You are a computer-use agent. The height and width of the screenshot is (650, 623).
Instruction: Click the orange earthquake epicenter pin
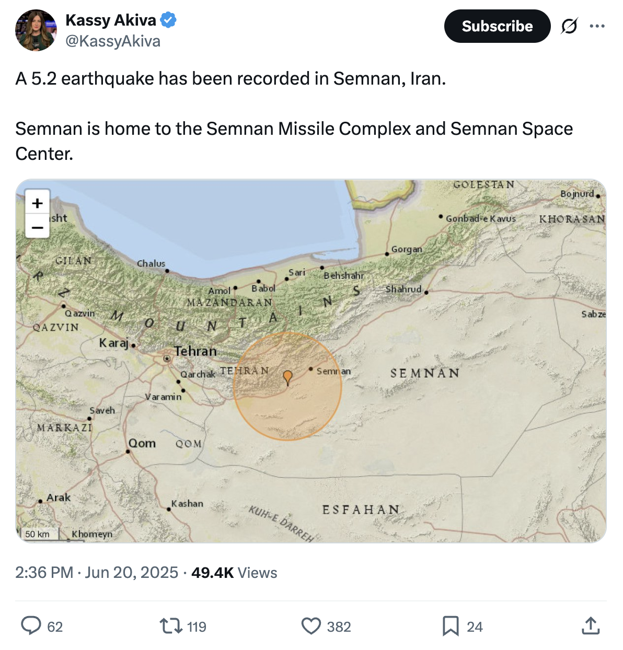click(287, 377)
